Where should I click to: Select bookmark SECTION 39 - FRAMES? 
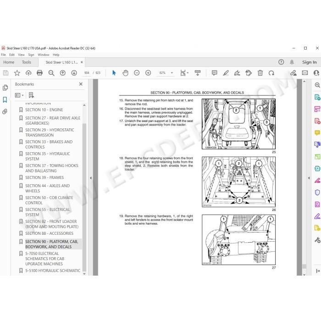tap(44, 177)
